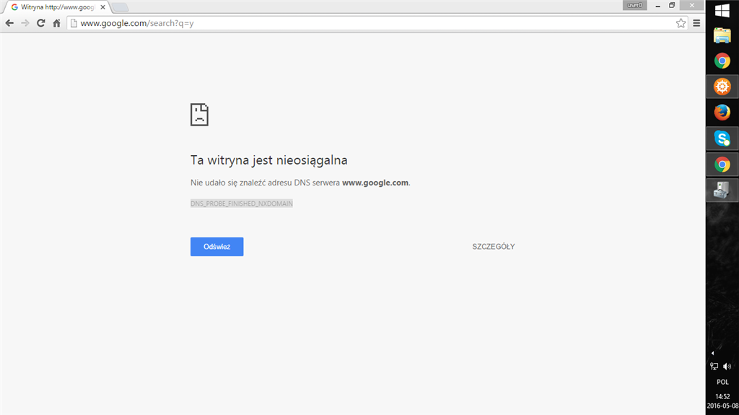This screenshot has height=415, width=739.
Task: Switch to the second Chrome taskbar icon
Action: 722,165
